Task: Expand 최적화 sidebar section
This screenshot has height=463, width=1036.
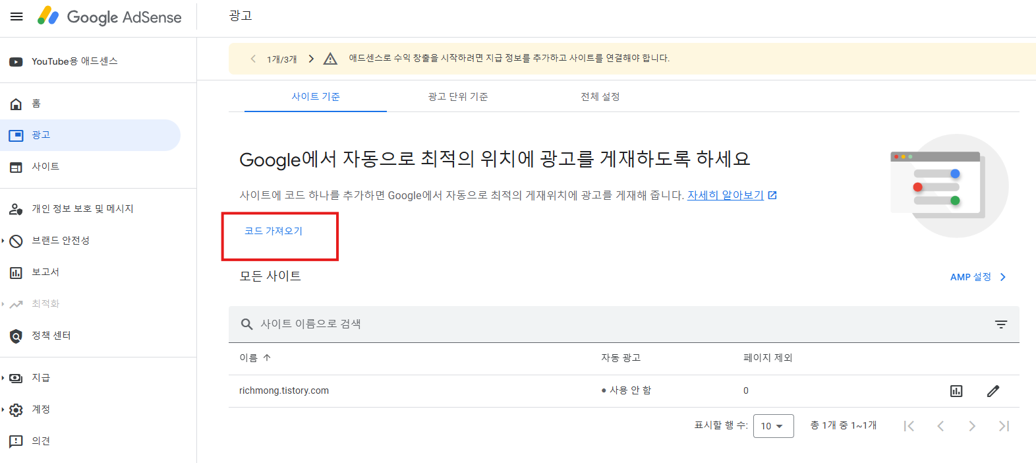Action: 45,304
